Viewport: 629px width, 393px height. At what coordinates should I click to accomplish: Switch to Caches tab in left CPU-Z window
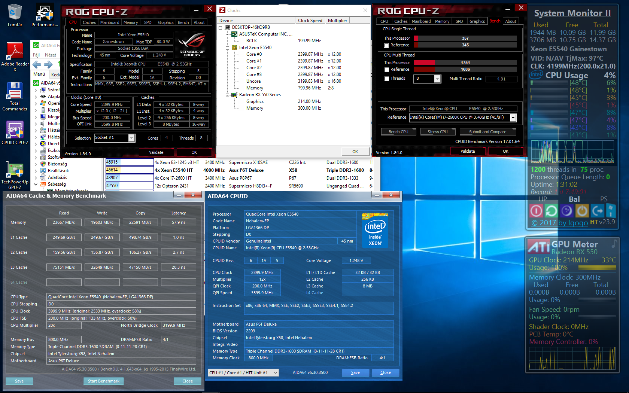point(89,22)
